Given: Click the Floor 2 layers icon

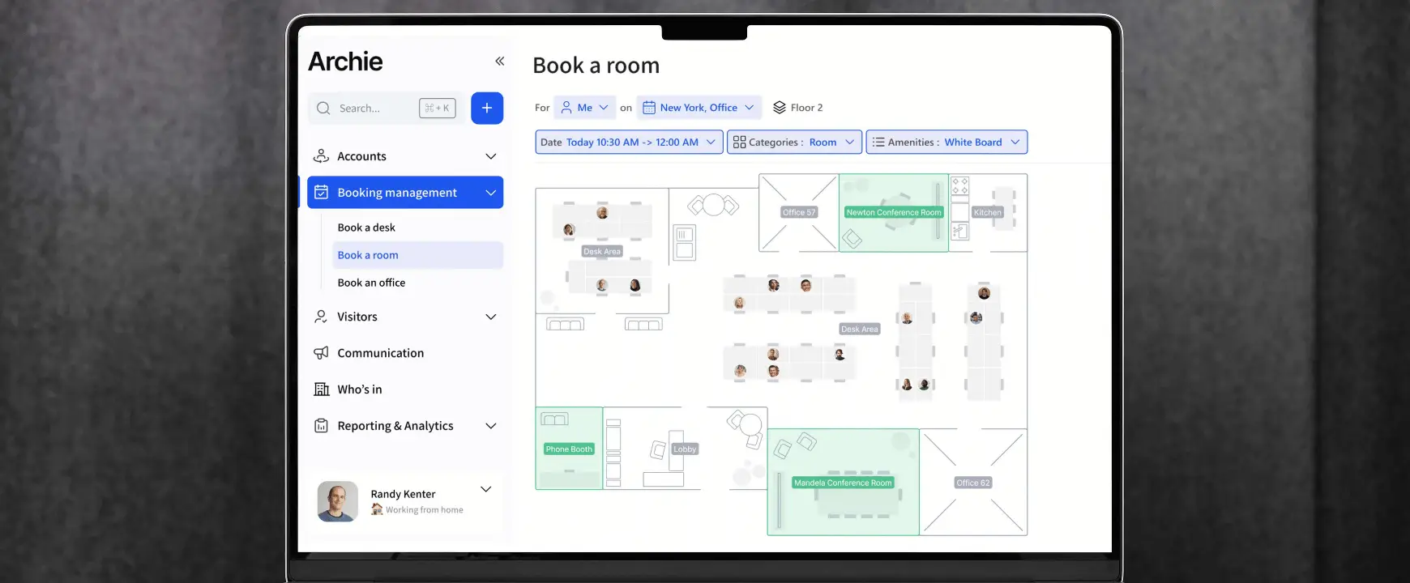Looking at the screenshot, I should pyautogui.click(x=780, y=108).
